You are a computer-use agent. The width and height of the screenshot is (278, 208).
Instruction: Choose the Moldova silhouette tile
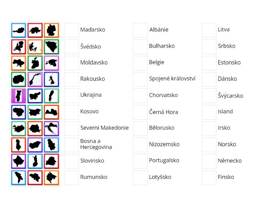point(18,177)
